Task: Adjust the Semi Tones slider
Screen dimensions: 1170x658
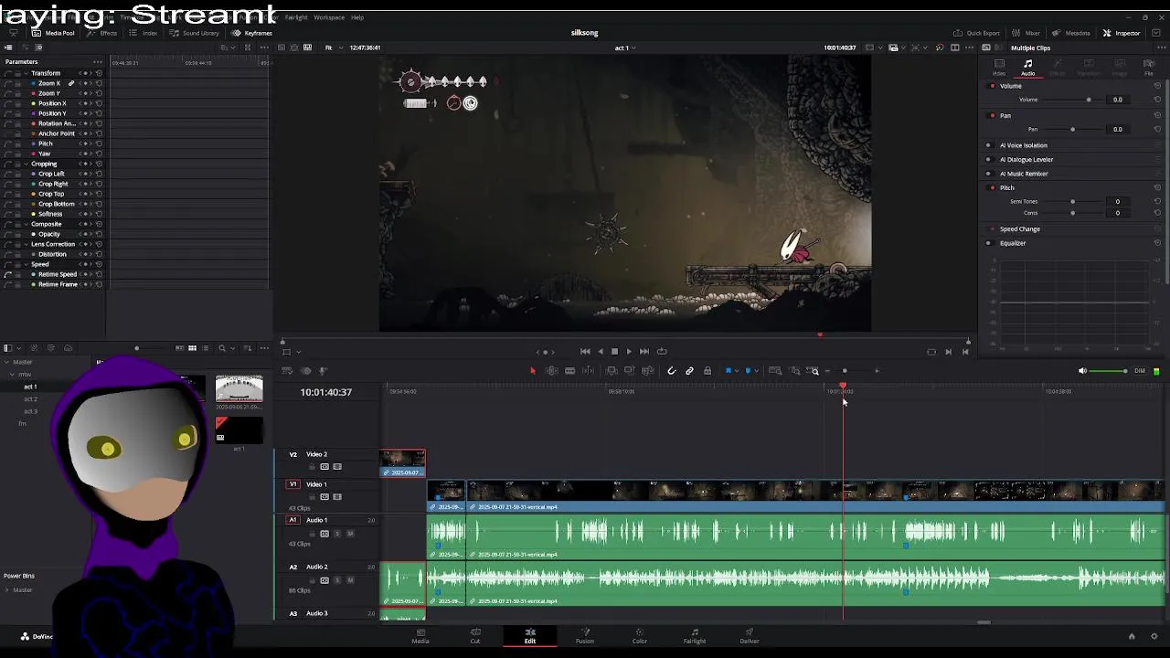Action: coord(1072,202)
